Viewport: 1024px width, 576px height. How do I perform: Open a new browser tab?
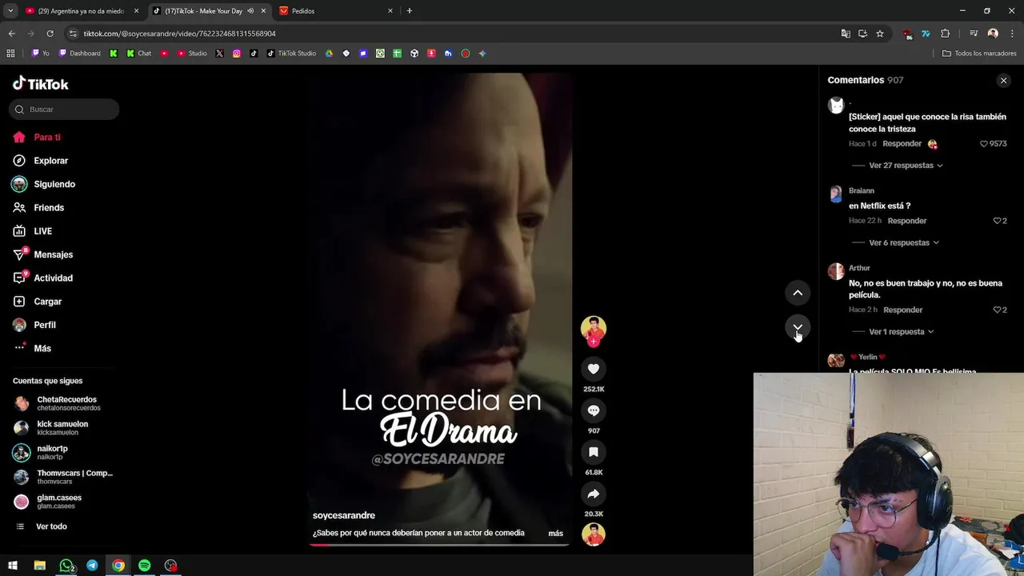coord(410,11)
